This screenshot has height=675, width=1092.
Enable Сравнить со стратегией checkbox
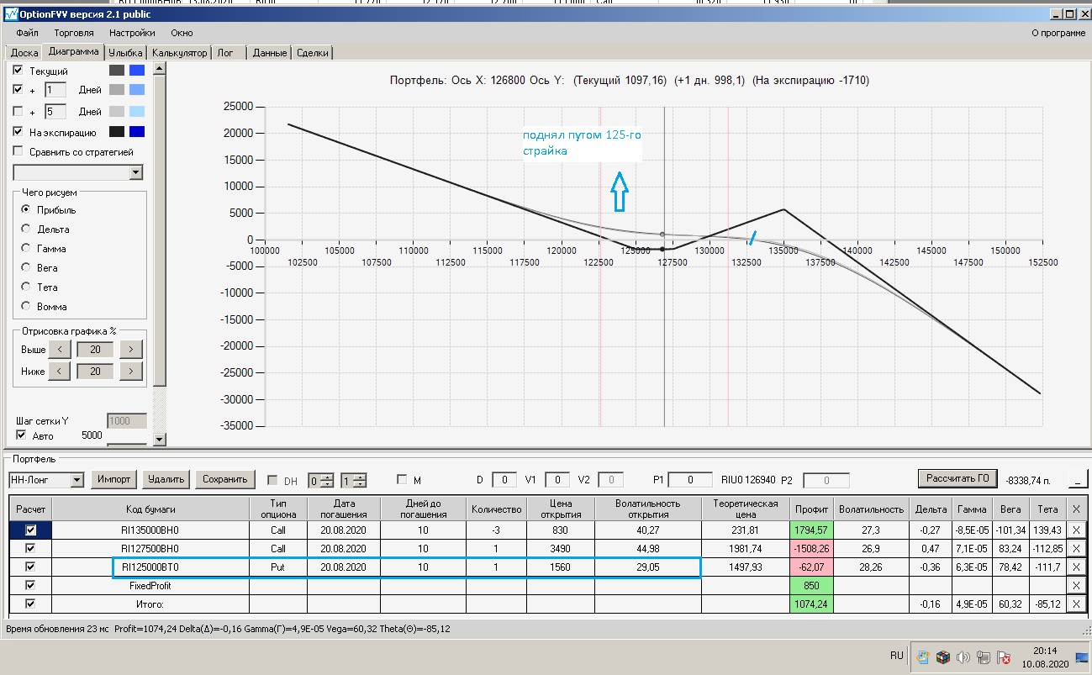pos(18,152)
